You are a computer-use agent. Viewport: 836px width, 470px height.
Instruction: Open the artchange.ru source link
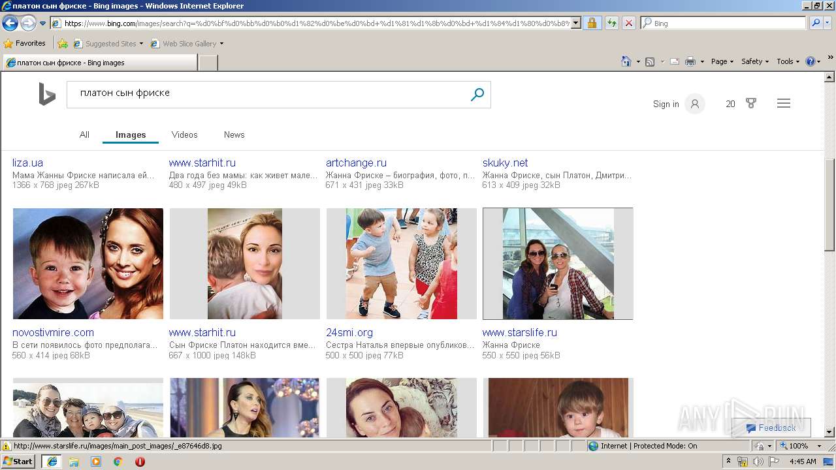pos(356,163)
